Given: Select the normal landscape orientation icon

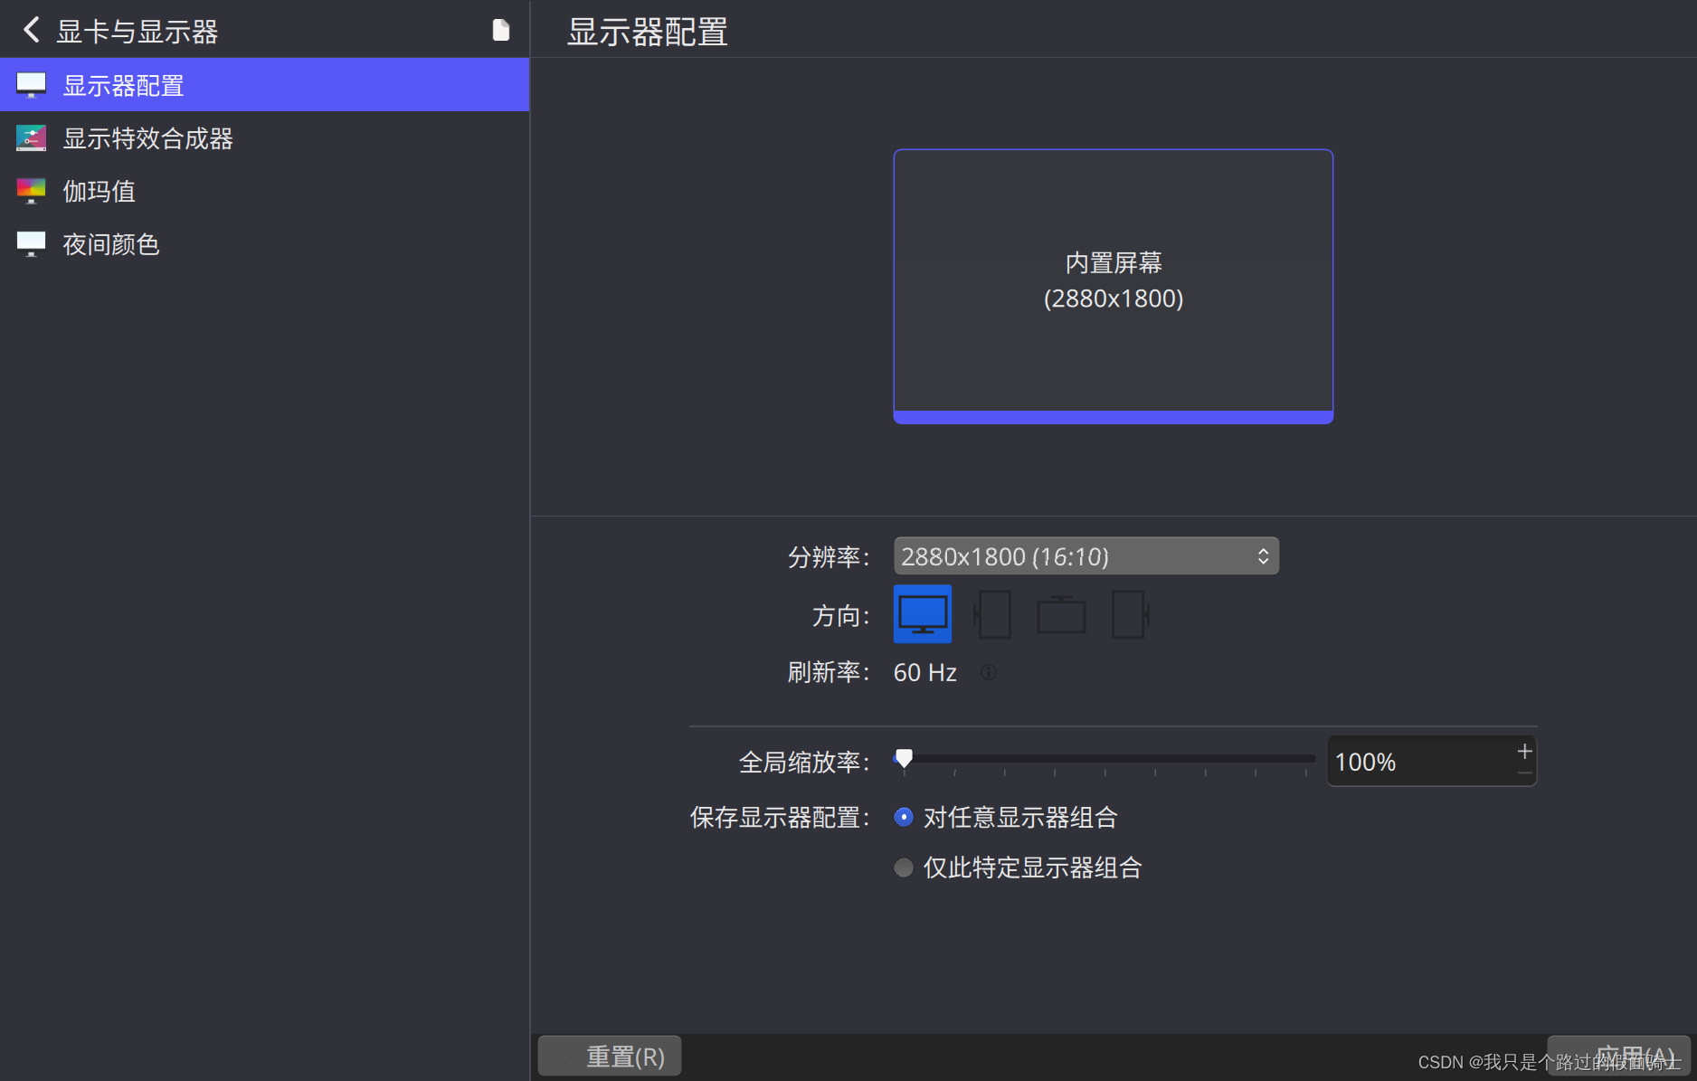Looking at the screenshot, I should [922, 614].
